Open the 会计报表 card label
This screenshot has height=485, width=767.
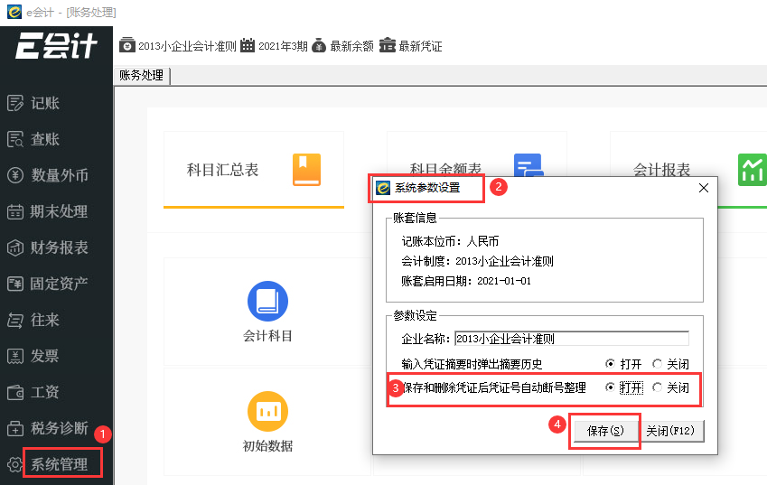point(661,170)
